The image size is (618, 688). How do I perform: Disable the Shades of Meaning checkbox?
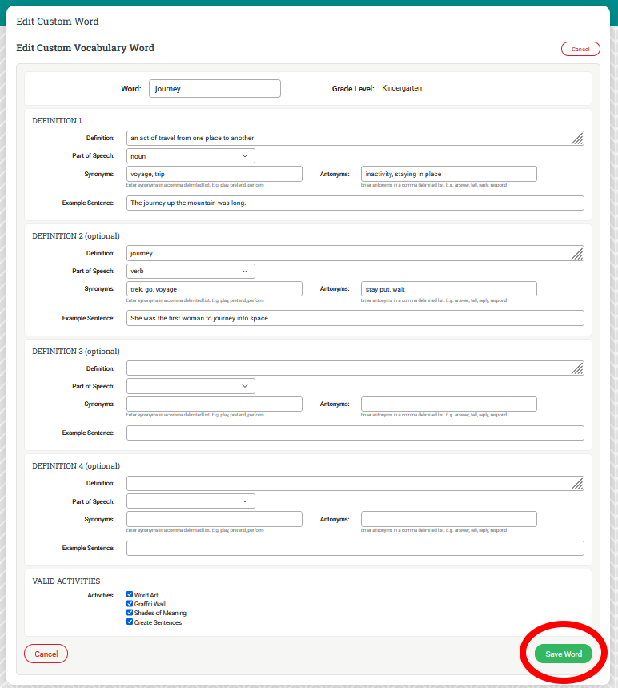coord(130,613)
